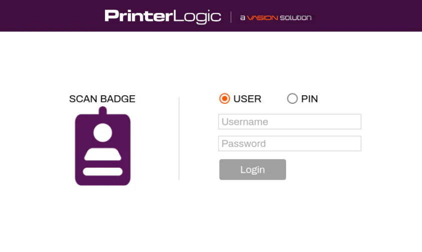Click the PIN label text
The image size is (422, 252).
pyautogui.click(x=309, y=99)
